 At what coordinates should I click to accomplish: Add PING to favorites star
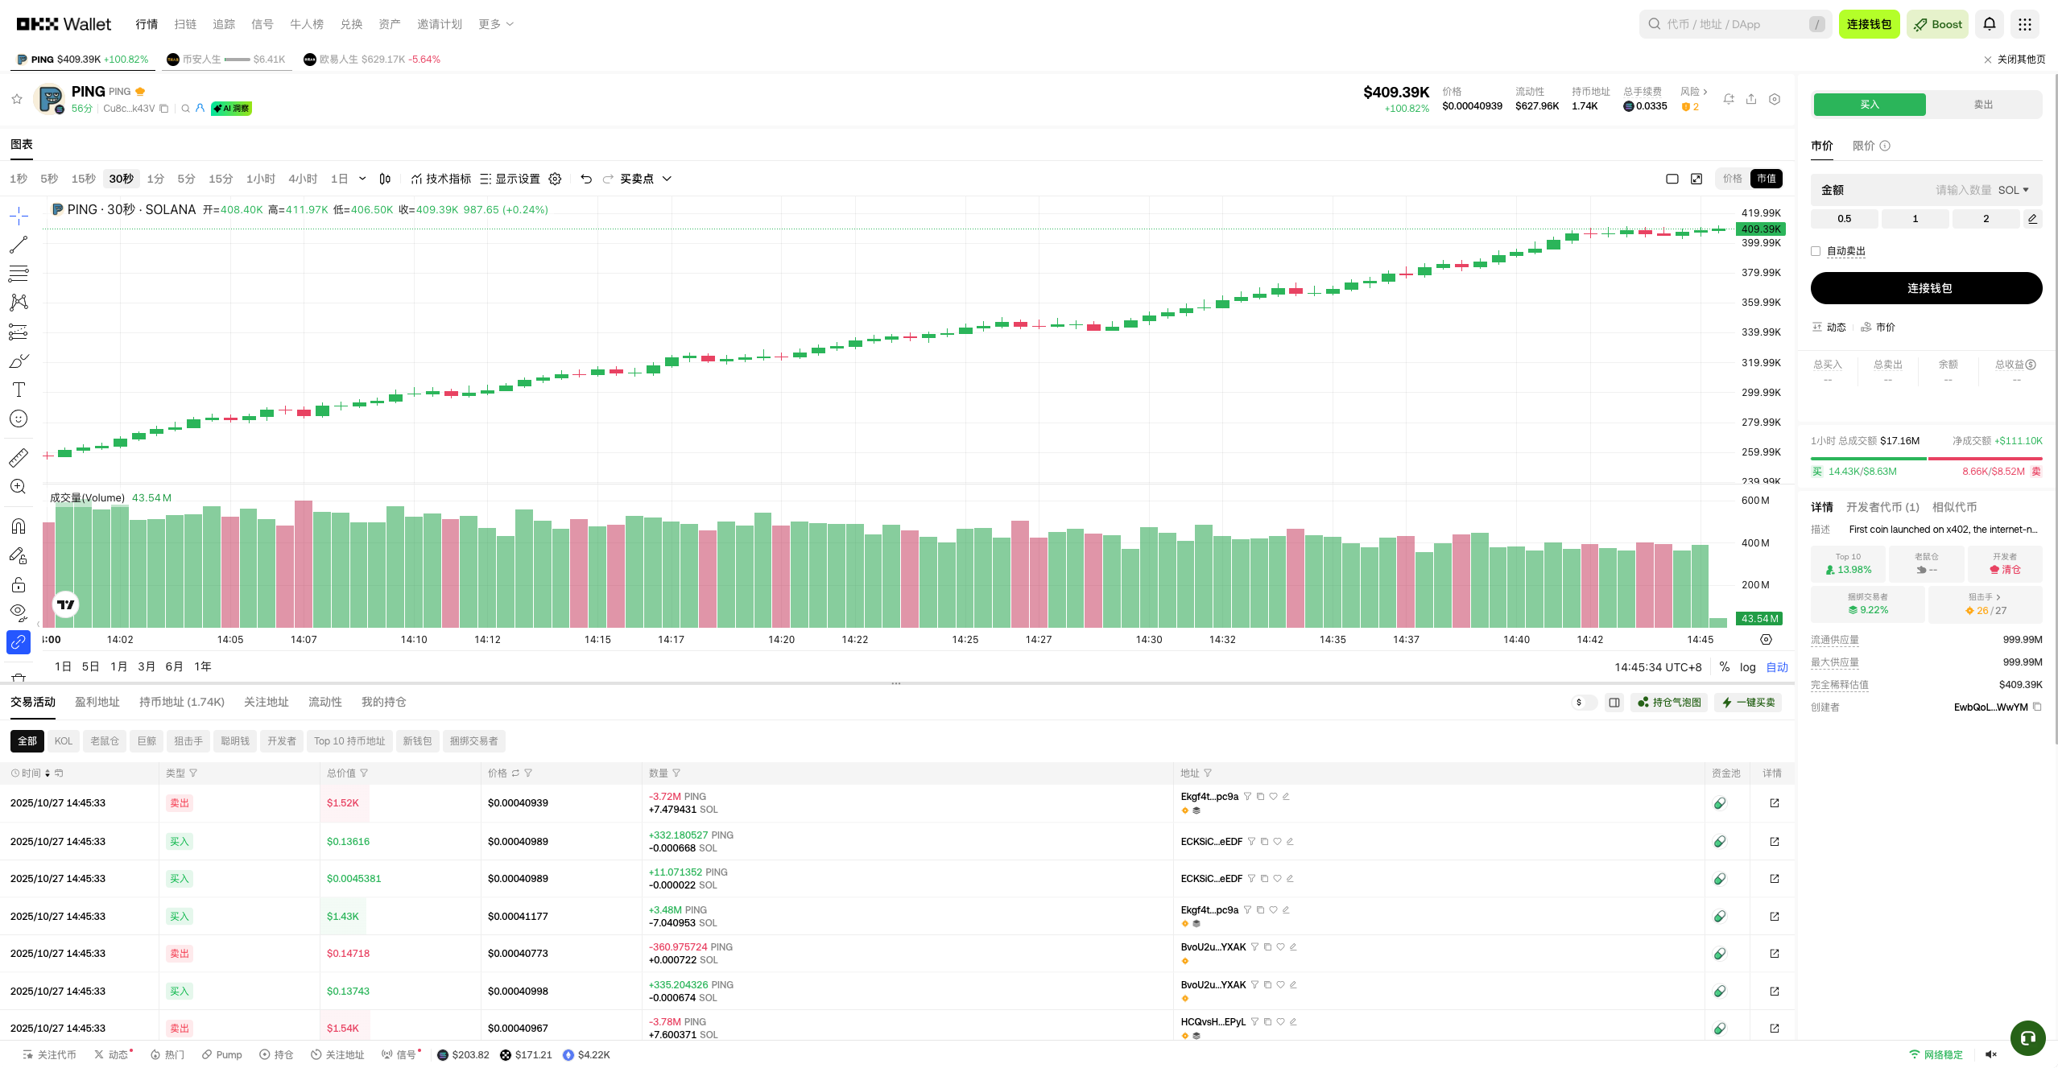[x=17, y=99]
